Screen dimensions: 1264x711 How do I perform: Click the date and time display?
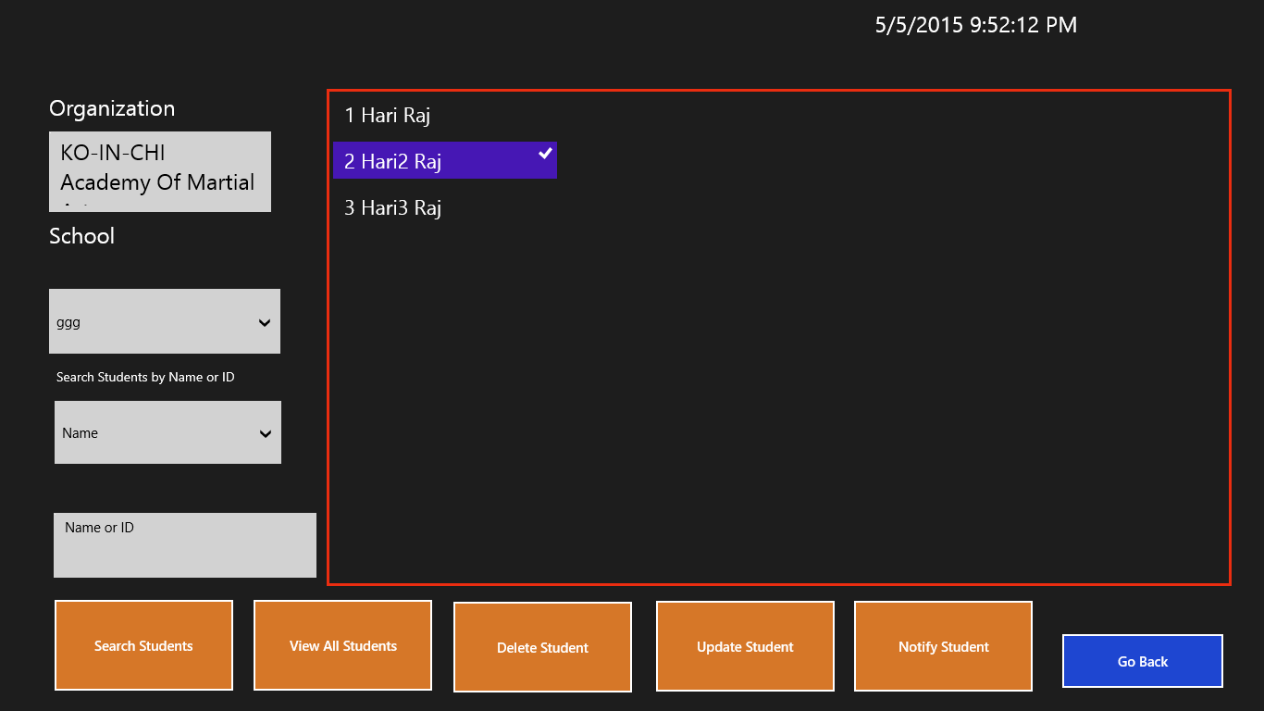[975, 25]
